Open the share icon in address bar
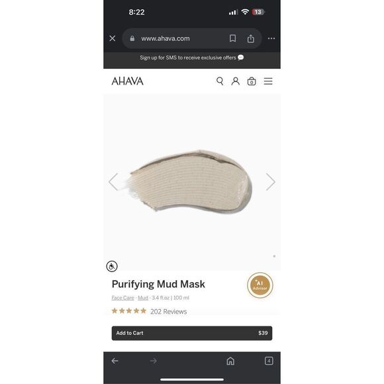The image size is (384, 384). [x=250, y=38]
